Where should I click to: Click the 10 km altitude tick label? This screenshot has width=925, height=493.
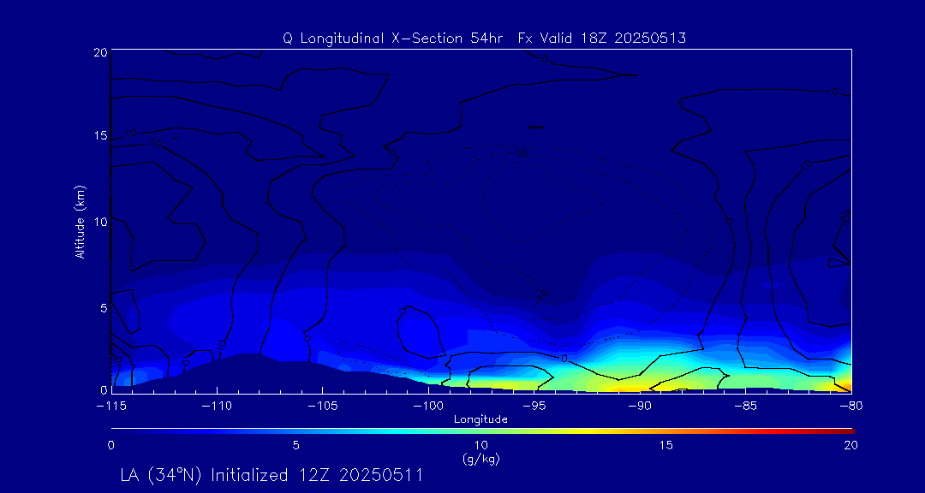(99, 222)
